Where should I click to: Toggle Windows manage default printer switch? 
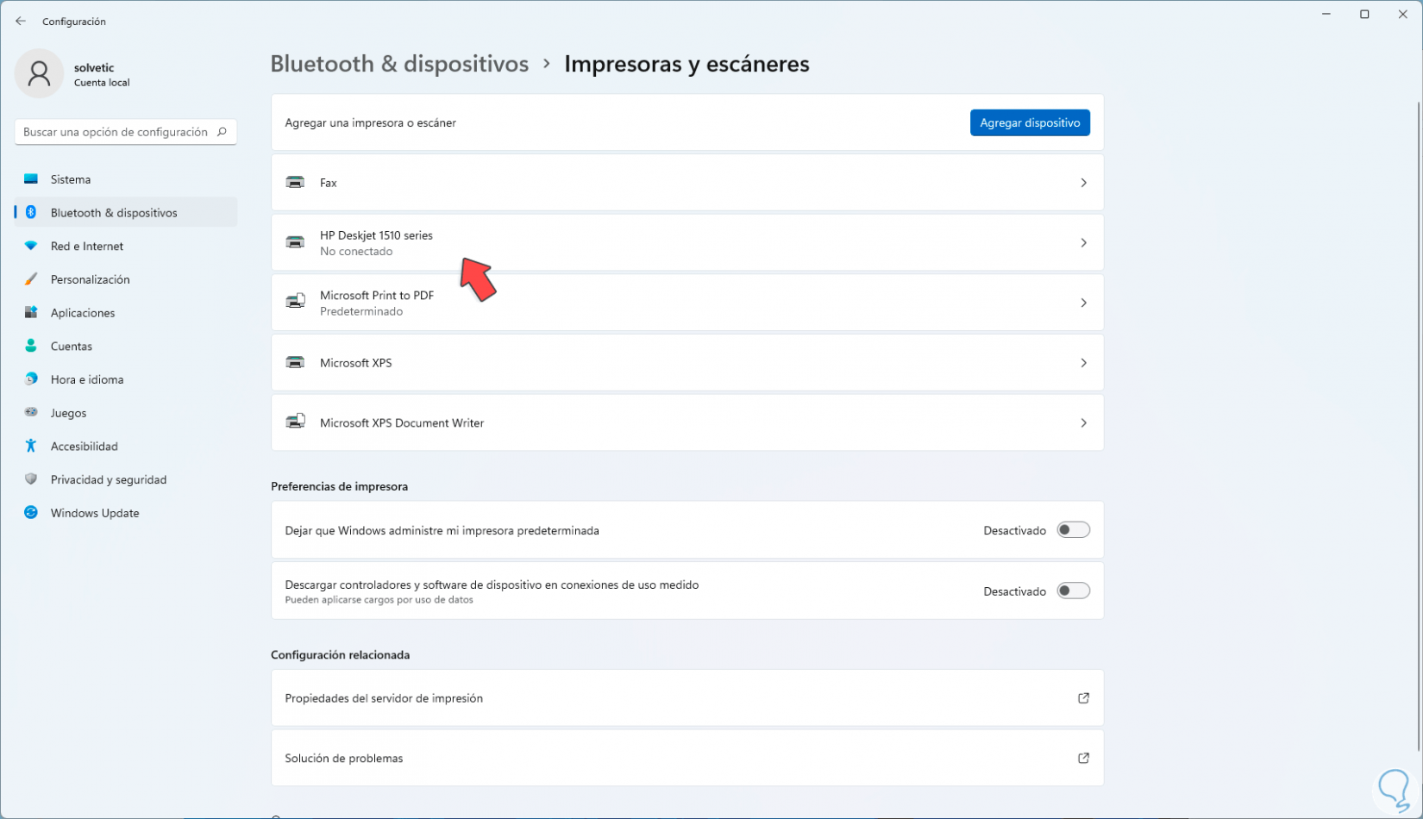[1073, 530]
